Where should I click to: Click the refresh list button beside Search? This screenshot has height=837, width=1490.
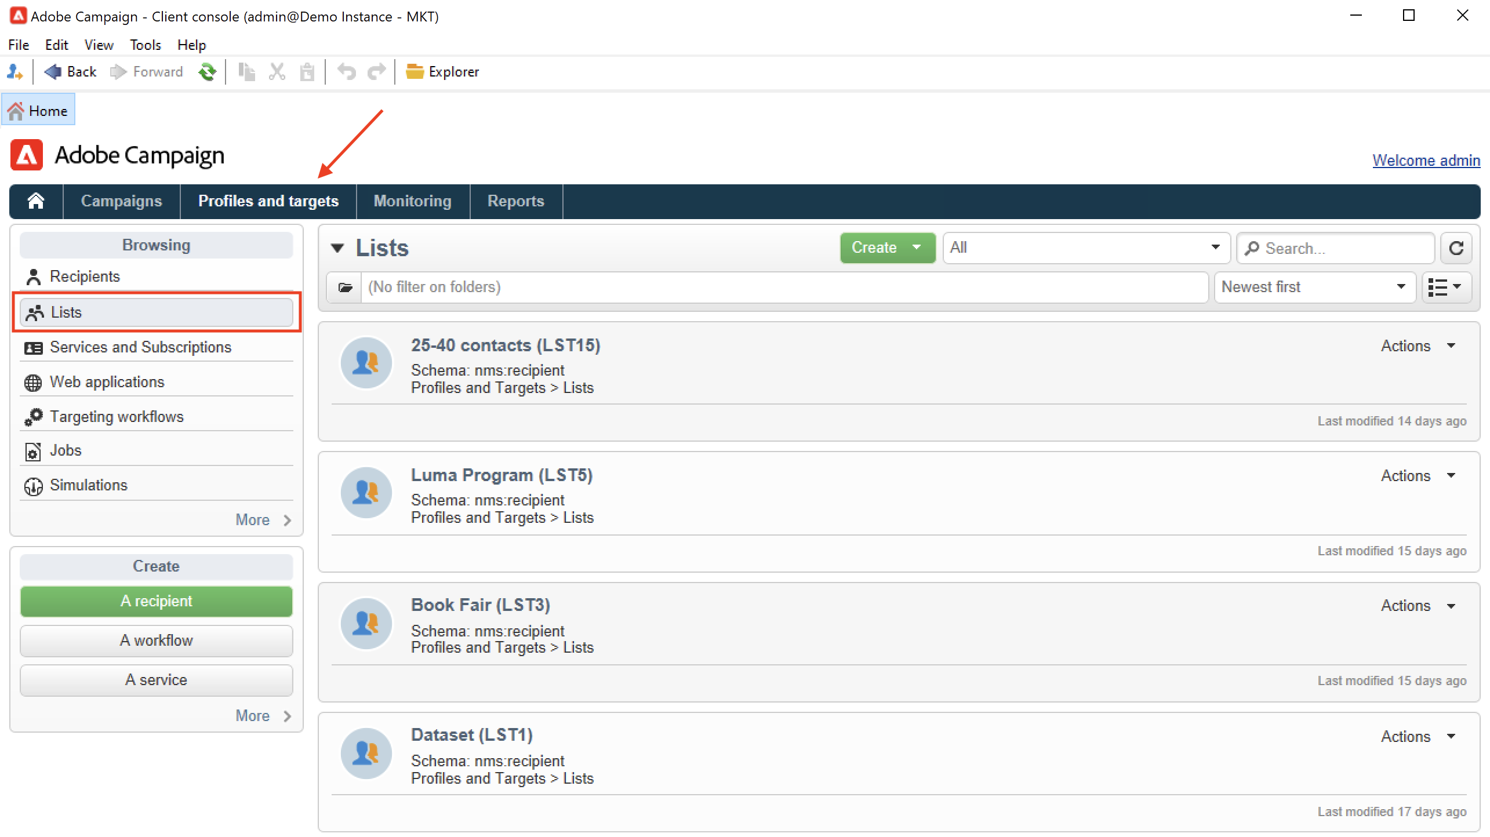point(1456,248)
